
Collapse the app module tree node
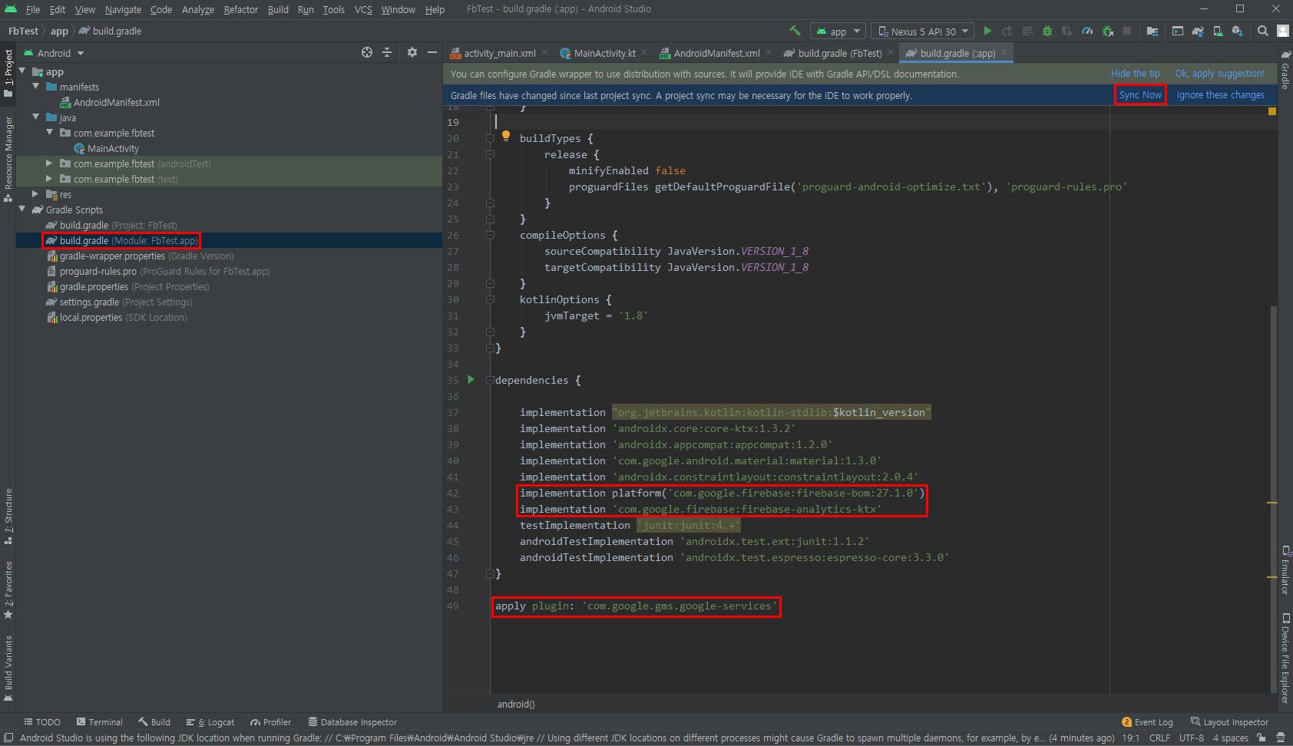(x=22, y=71)
